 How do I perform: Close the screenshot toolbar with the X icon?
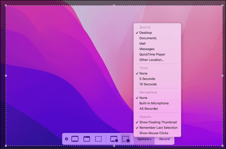(66, 139)
